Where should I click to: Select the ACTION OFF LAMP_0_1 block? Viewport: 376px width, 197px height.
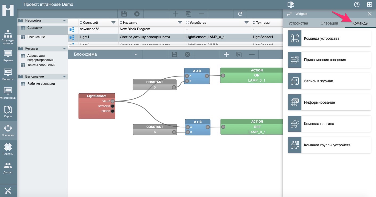[251, 127]
